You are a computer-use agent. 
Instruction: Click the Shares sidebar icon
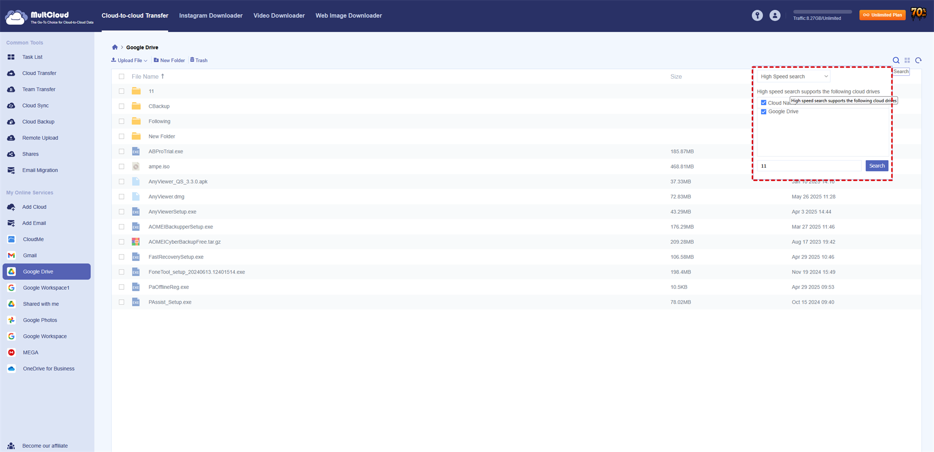coord(11,154)
